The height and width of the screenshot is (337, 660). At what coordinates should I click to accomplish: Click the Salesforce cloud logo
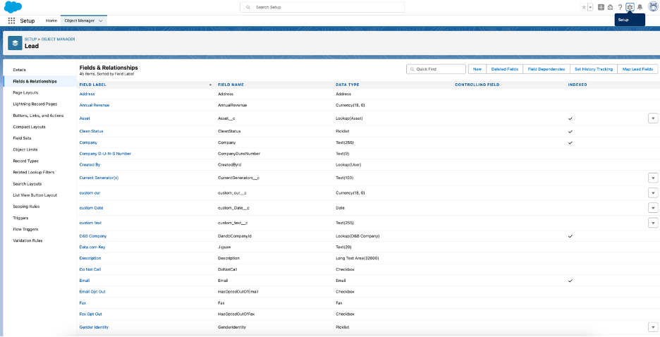(x=13, y=6)
